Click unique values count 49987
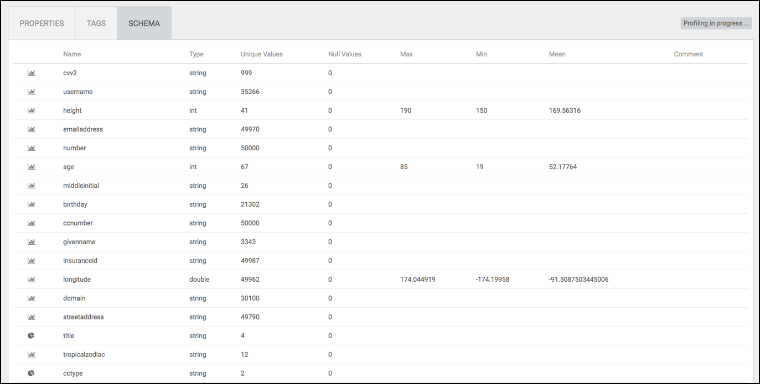Image resolution: width=760 pixels, height=384 pixels. [250, 261]
